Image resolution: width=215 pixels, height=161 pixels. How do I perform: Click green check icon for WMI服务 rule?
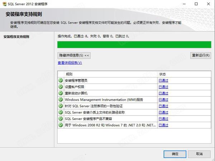[61, 100]
